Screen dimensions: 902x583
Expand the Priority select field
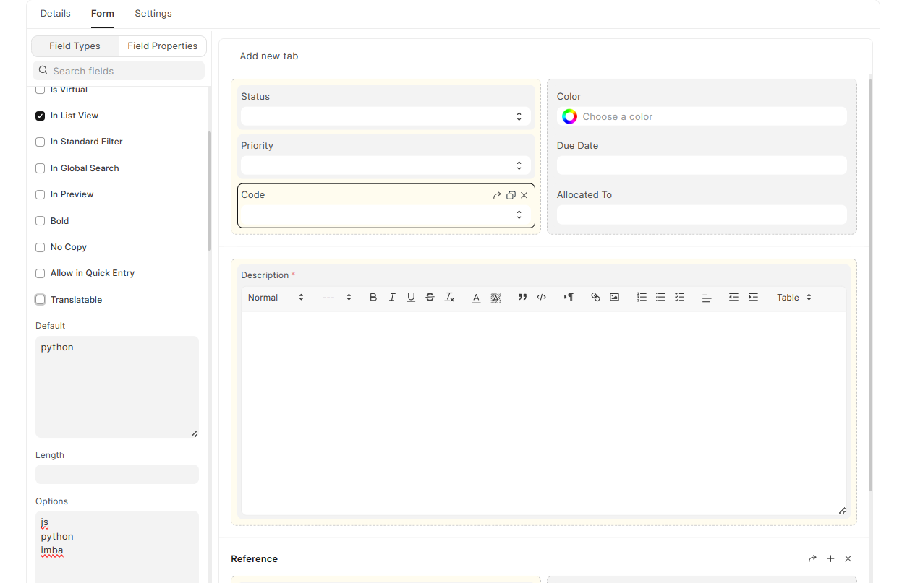tap(386, 165)
